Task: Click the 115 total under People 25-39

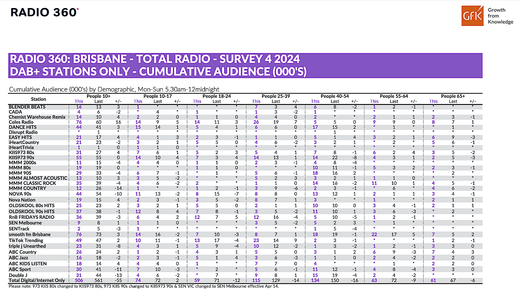Action: 256,280
